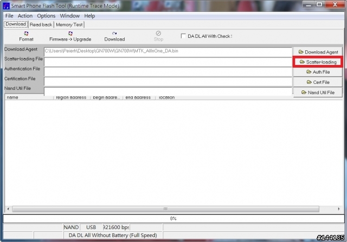Screen dimensions: 347x242
Task: Click the Scatter-loading button
Action: (x=318, y=62)
